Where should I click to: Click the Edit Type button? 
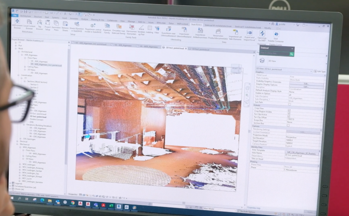pyautogui.click(x=320, y=71)
